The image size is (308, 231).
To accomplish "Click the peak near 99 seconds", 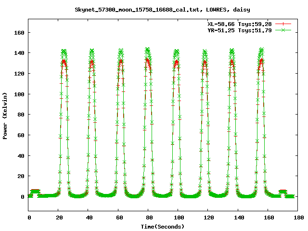I will pyautogui.click(x=177, y=52).
